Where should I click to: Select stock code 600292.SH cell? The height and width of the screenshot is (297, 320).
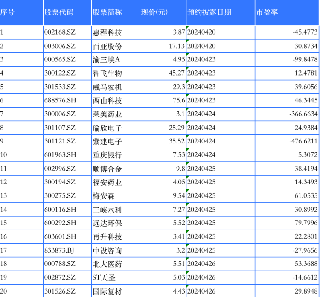(x=67, y=223)
